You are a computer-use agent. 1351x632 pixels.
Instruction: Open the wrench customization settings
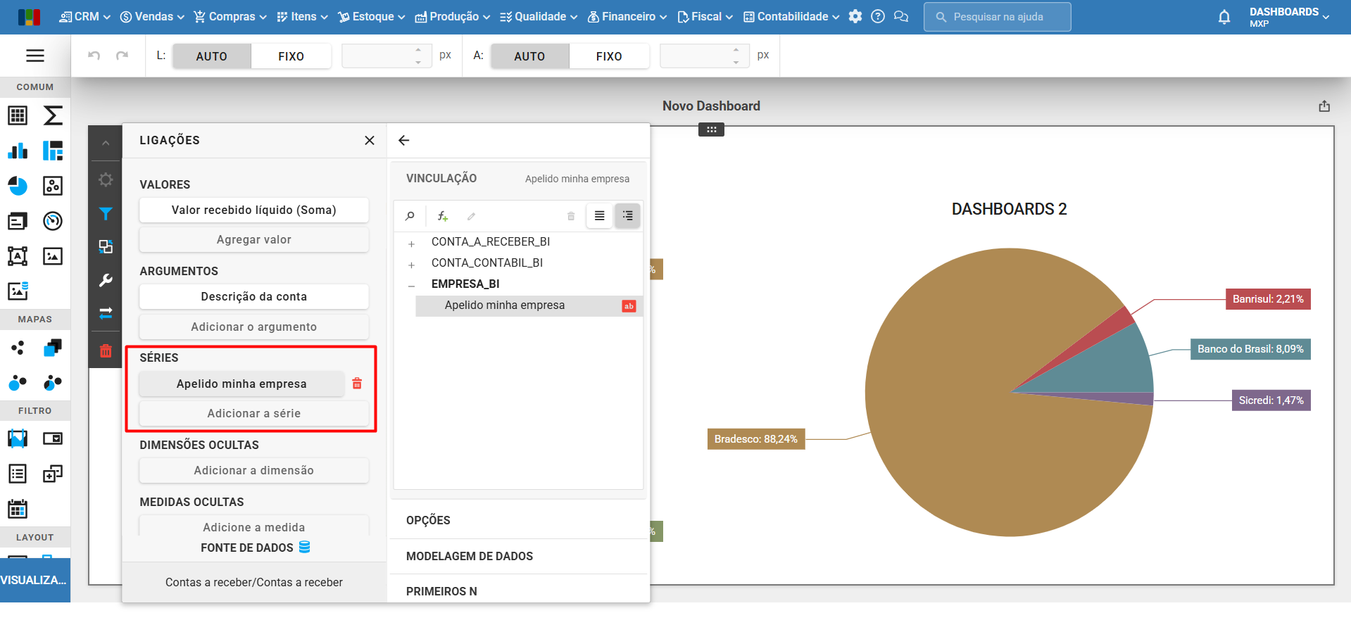pos(106,280)
